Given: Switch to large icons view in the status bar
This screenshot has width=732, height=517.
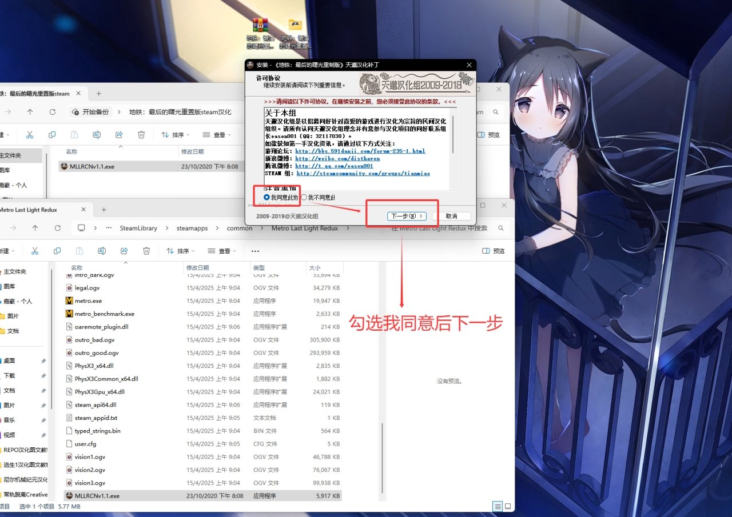Looking at the screenshot, I should (x=507, y=507).
